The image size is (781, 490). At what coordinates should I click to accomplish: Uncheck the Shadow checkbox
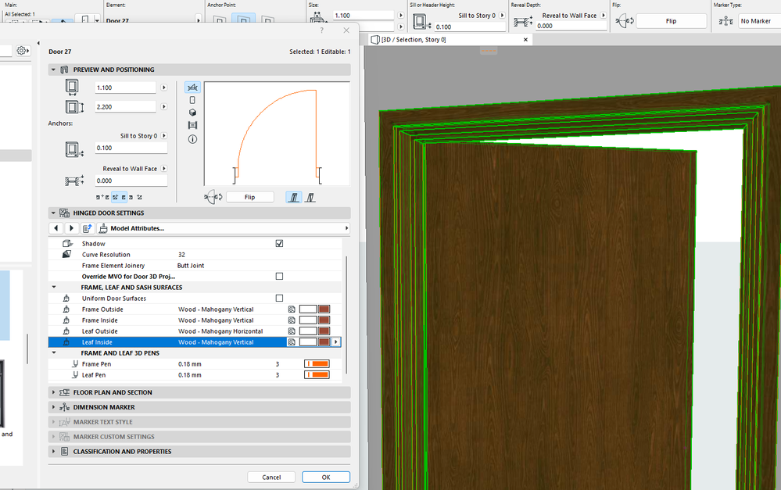[x=279, y=244]
